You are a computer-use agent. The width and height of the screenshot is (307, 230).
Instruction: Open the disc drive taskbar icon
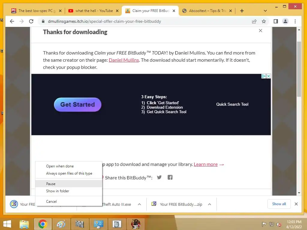click(x=117, y=224)
